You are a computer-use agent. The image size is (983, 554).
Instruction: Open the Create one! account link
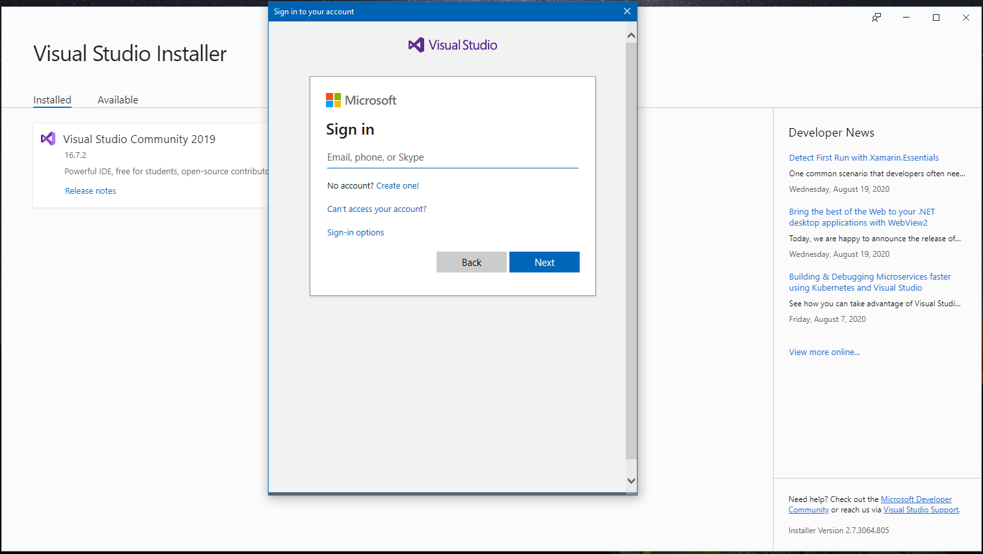(x=397, y=185)
